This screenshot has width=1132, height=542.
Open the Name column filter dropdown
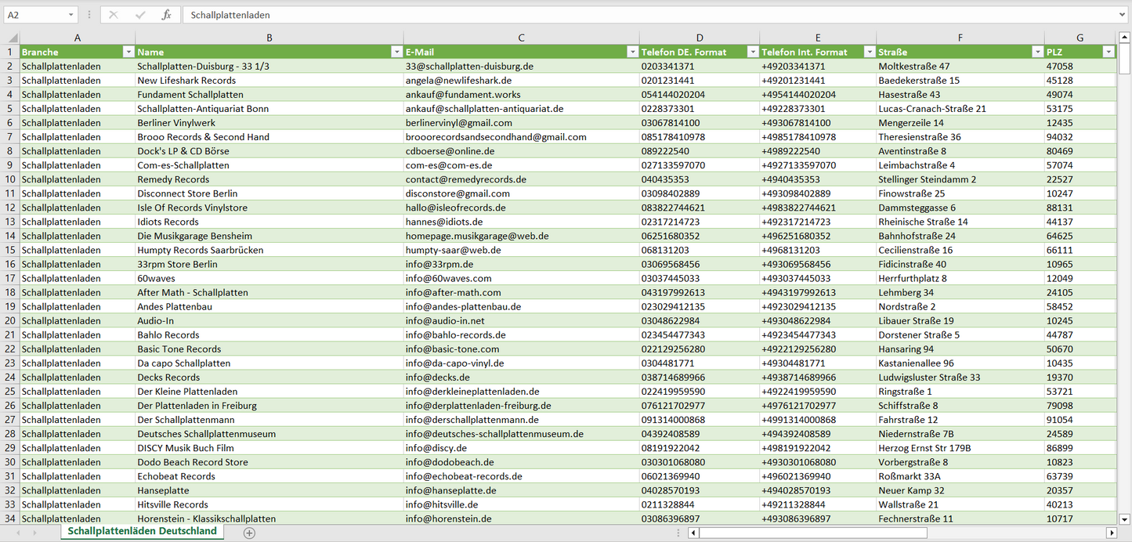coord(396,52)
